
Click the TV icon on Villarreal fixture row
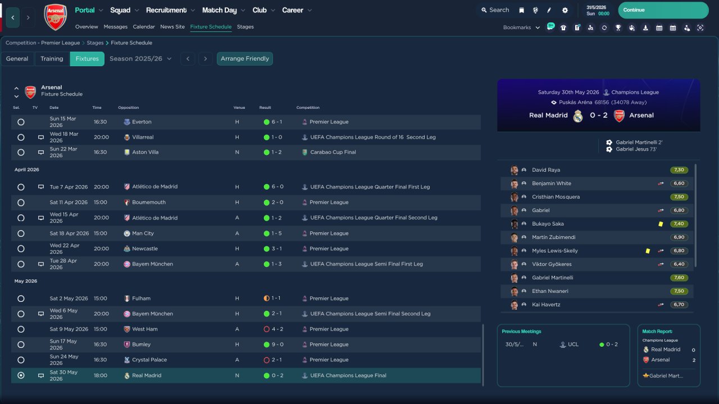click(40, 137)
